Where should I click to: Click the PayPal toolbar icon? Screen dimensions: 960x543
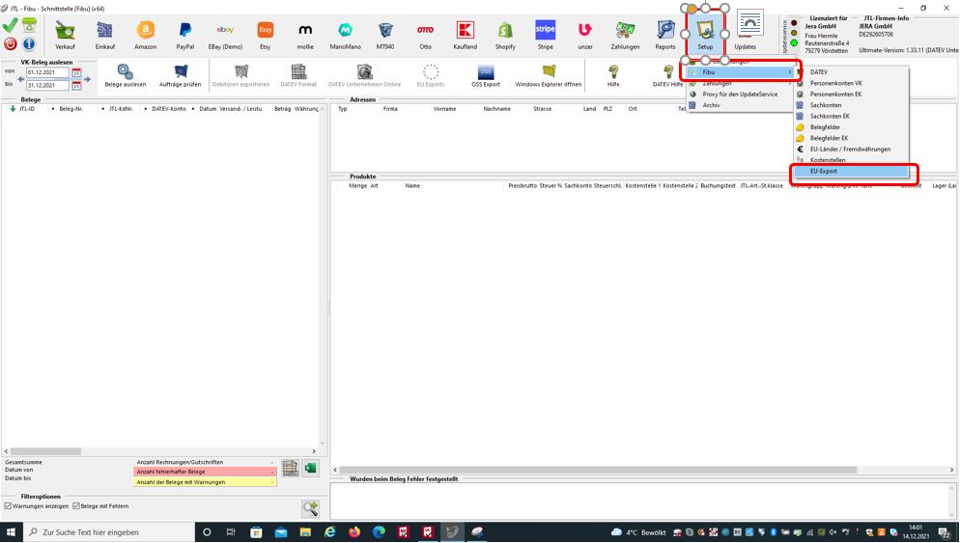click(x=184, y=35)
